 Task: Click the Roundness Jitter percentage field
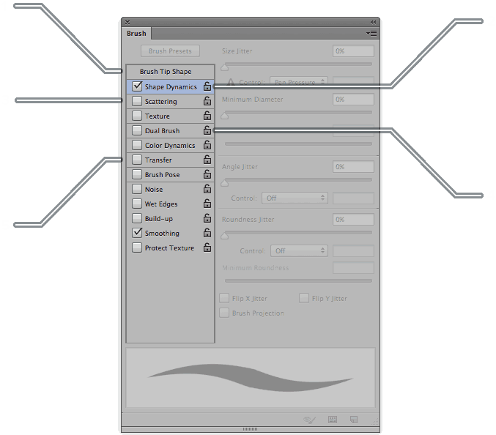353,220
